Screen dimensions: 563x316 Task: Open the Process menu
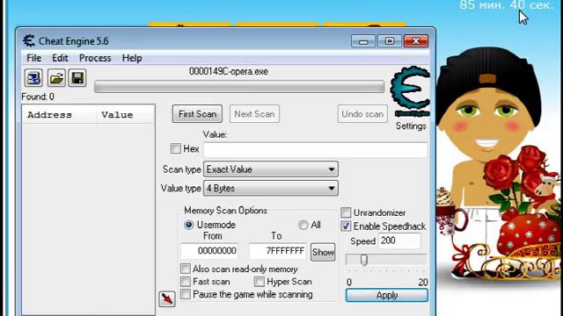(95, 58)
